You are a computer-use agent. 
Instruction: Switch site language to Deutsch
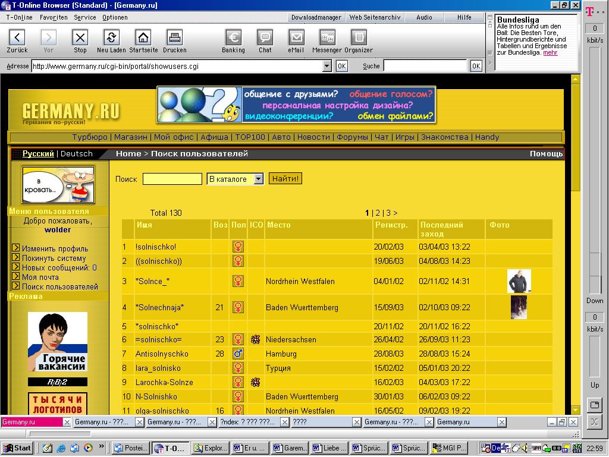(77, 154)
